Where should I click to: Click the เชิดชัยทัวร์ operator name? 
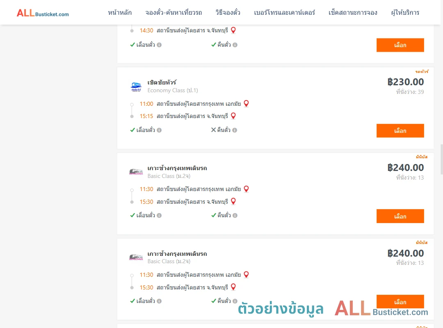(x=162, y=82)
